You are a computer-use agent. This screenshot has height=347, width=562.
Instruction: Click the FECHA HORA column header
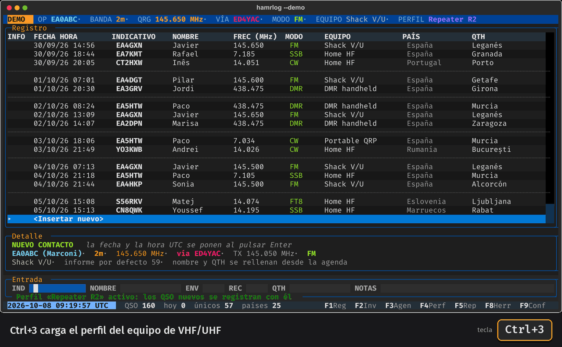point(55,37)
